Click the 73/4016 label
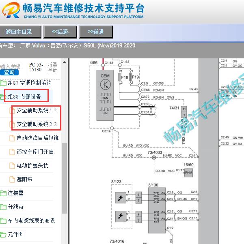This screenshot has height=244, width=244. pyautogui.click(x=117, y=241)
